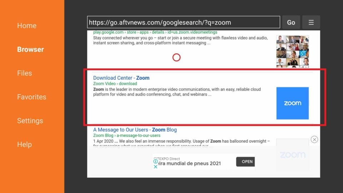Click the OPEN button in the ad
The height and width of the screenshot is (193, 343).
pyautogui.click(x=245, y=162)
